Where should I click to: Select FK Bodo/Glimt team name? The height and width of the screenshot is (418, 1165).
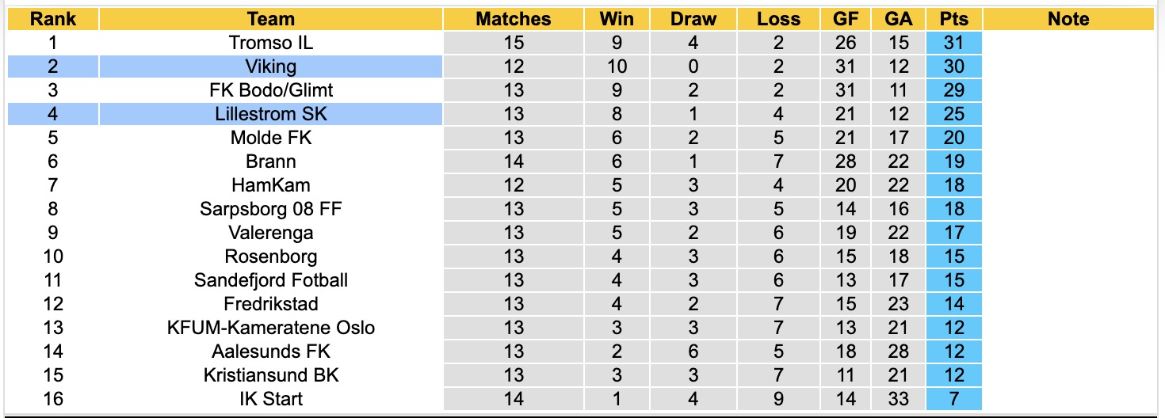270,90
